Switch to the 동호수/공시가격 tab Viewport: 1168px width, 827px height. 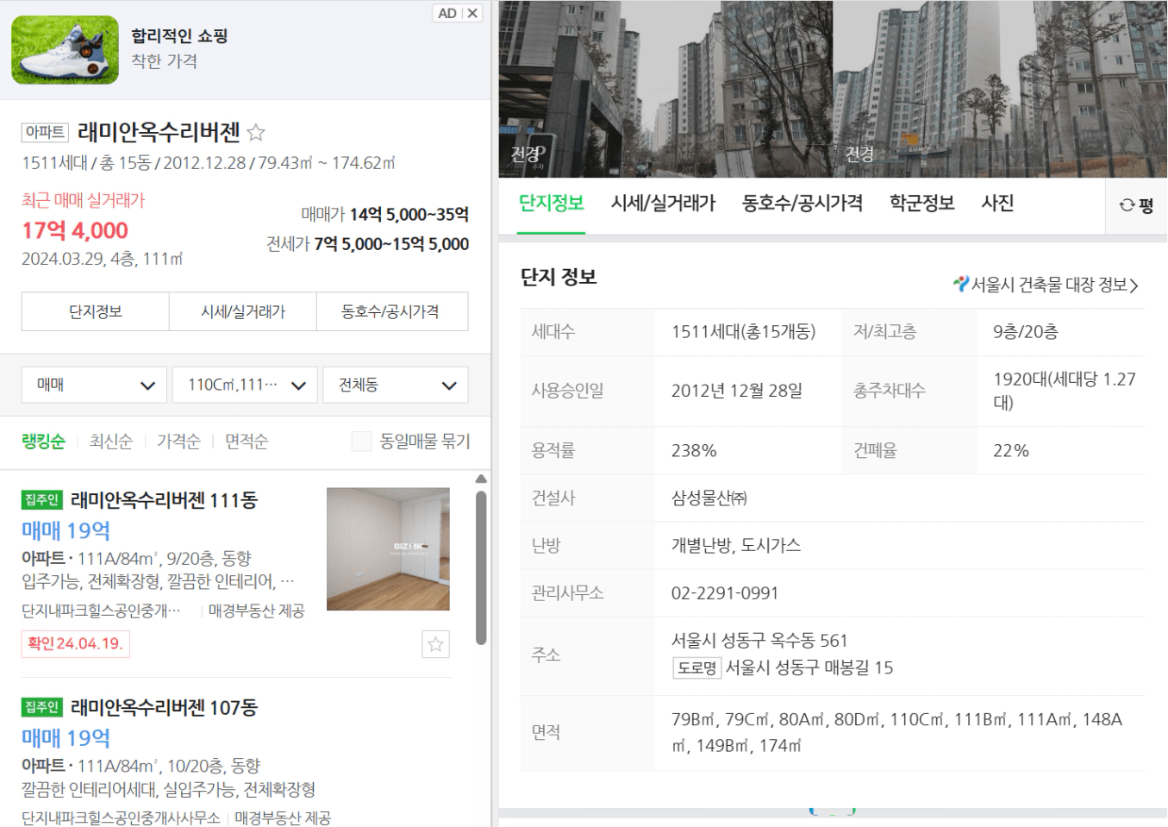point(803,204)
